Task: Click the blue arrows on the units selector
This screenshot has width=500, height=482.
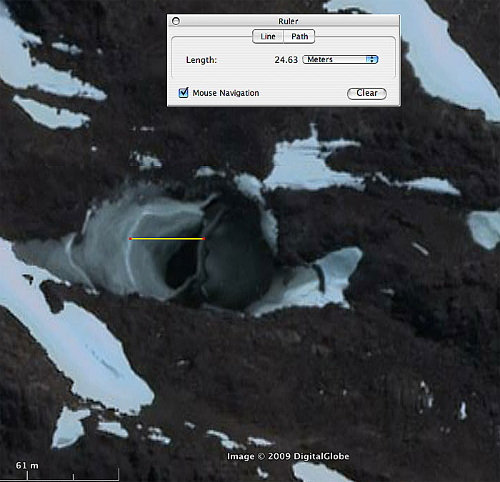Action: click(x=371, y=60)
